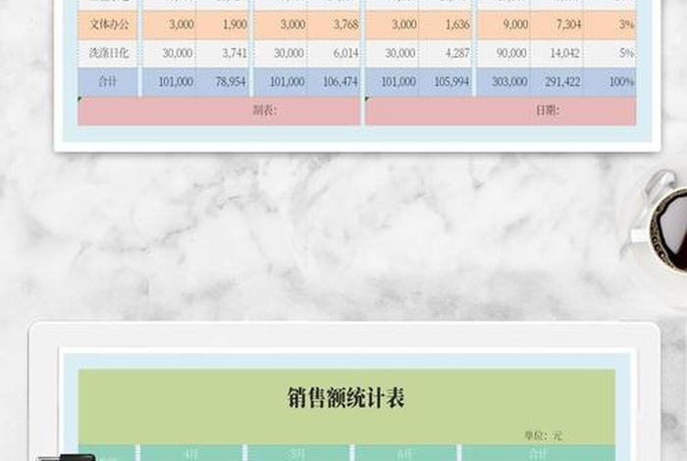Select the 106,474 total cell
This screenshot has width=687, height=461.
point(334,81)
